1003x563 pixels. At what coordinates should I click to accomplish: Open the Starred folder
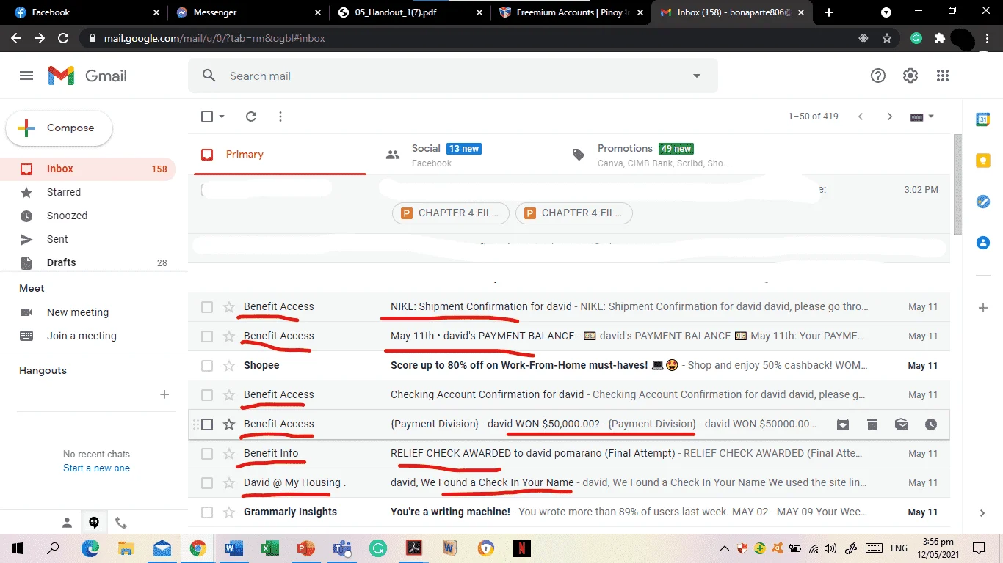(x=88, y=192)
